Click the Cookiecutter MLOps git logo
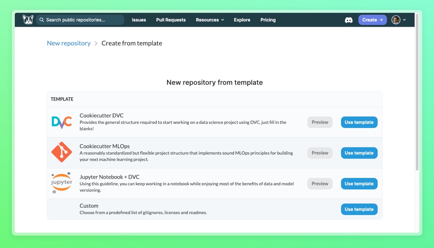This screenshot has height=248, width=434. pos(62,152)
